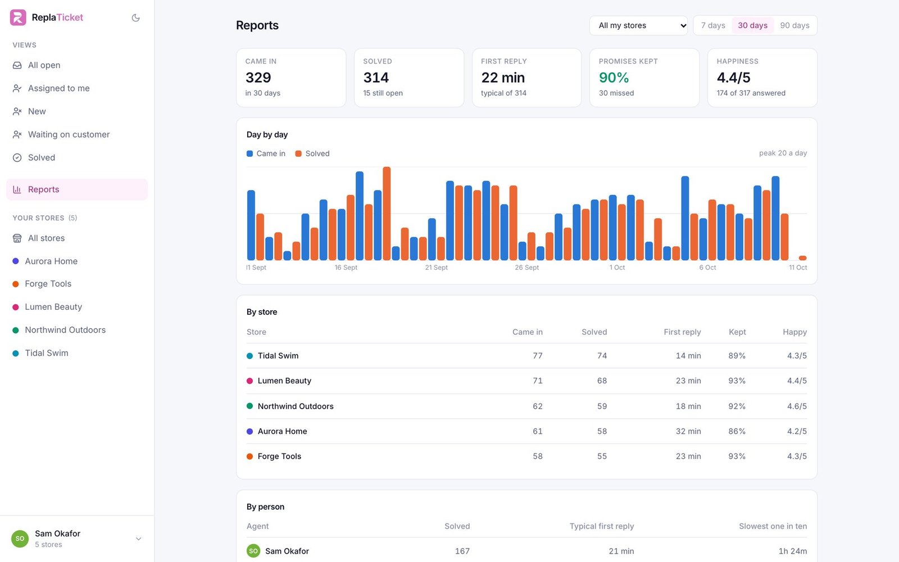Open Assigned to me view
Screen dimensions: 899x562
tap(77, 88)
